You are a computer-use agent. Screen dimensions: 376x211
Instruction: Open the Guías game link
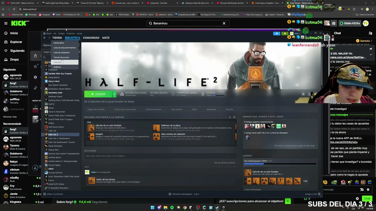tap(194, 109)
